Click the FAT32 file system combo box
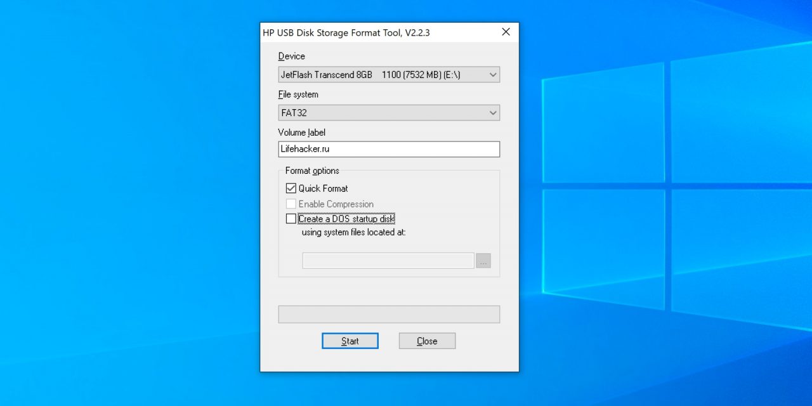812x406 pixels. point(381,113)
